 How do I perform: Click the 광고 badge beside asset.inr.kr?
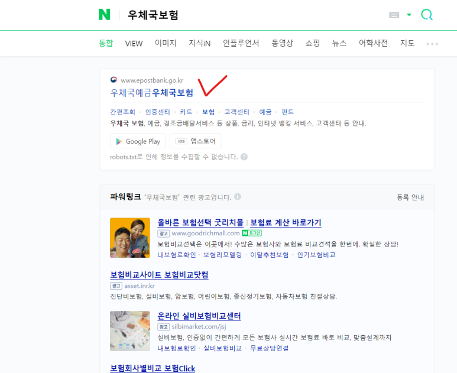[x=116, y=286]
